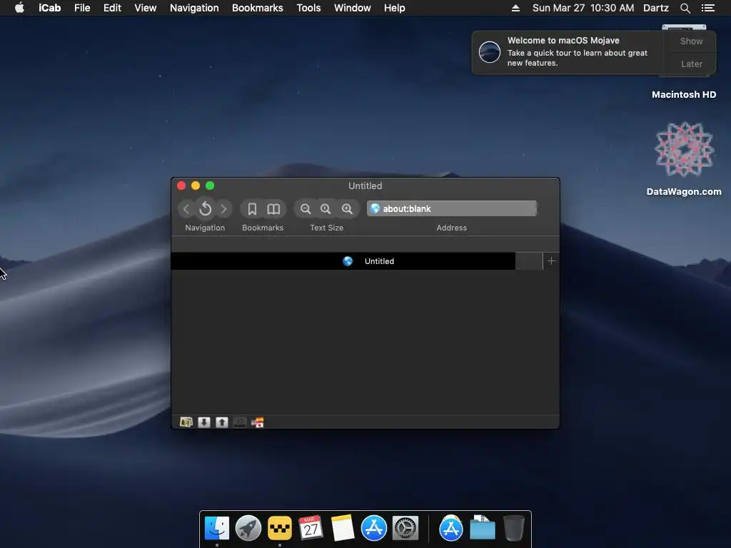Click the date and time in menu bar
This screenshot has width=731, height=548.
[583, 8]
